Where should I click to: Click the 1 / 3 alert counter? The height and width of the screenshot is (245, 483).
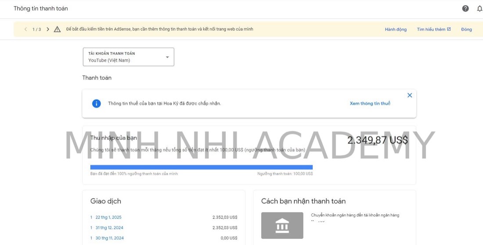[x=36, y=29]
